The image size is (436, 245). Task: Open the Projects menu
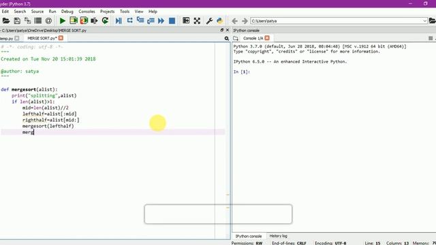click(x=108, y=12)
